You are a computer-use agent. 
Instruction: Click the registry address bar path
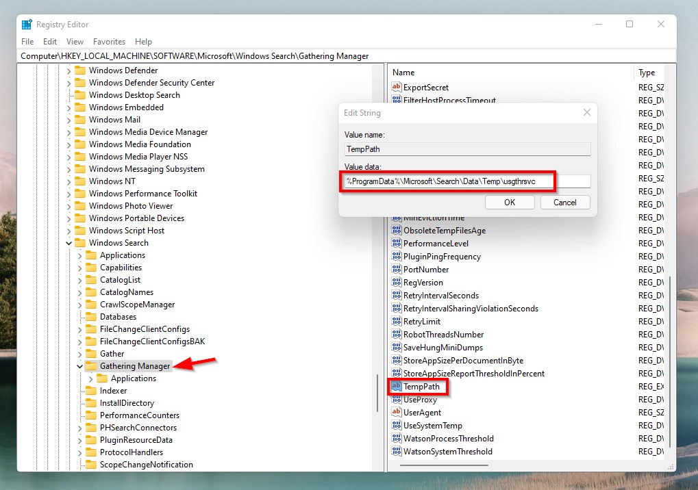(195, 56)
